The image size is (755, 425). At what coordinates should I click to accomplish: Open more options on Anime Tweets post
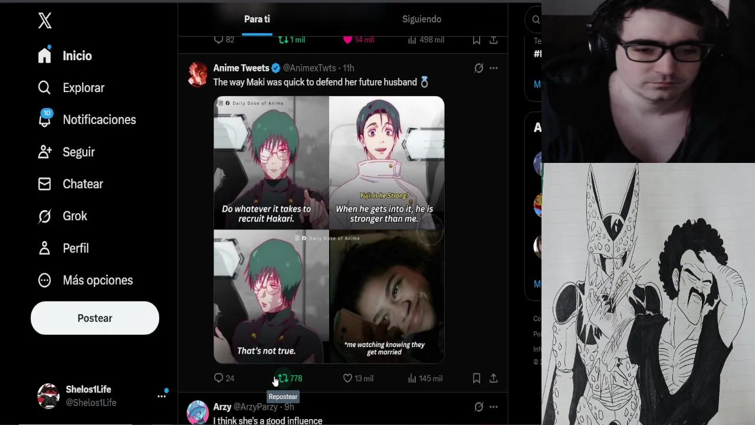[x=494, y=68]
